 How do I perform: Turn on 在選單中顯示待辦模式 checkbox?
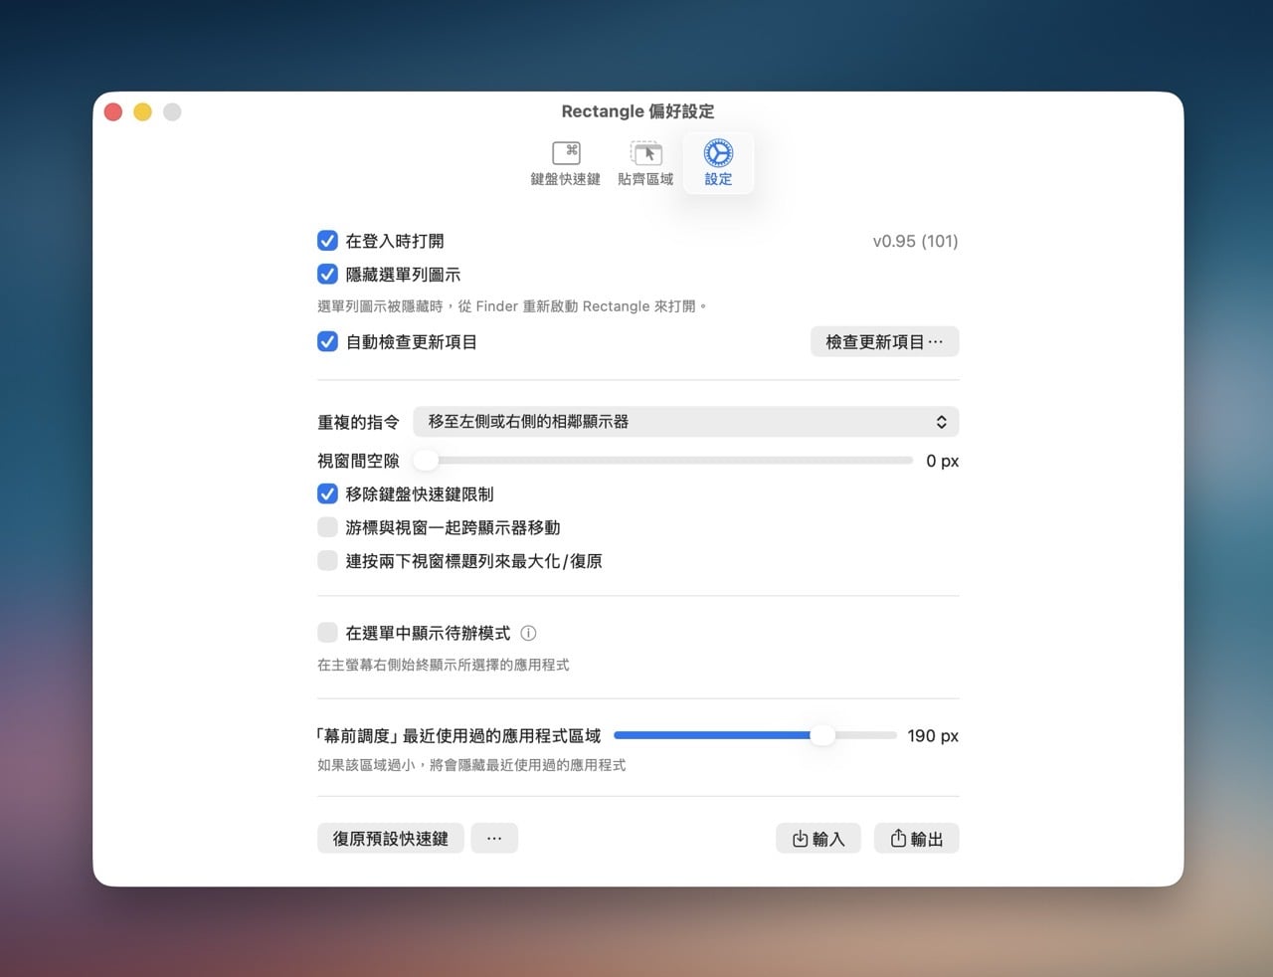327,633
